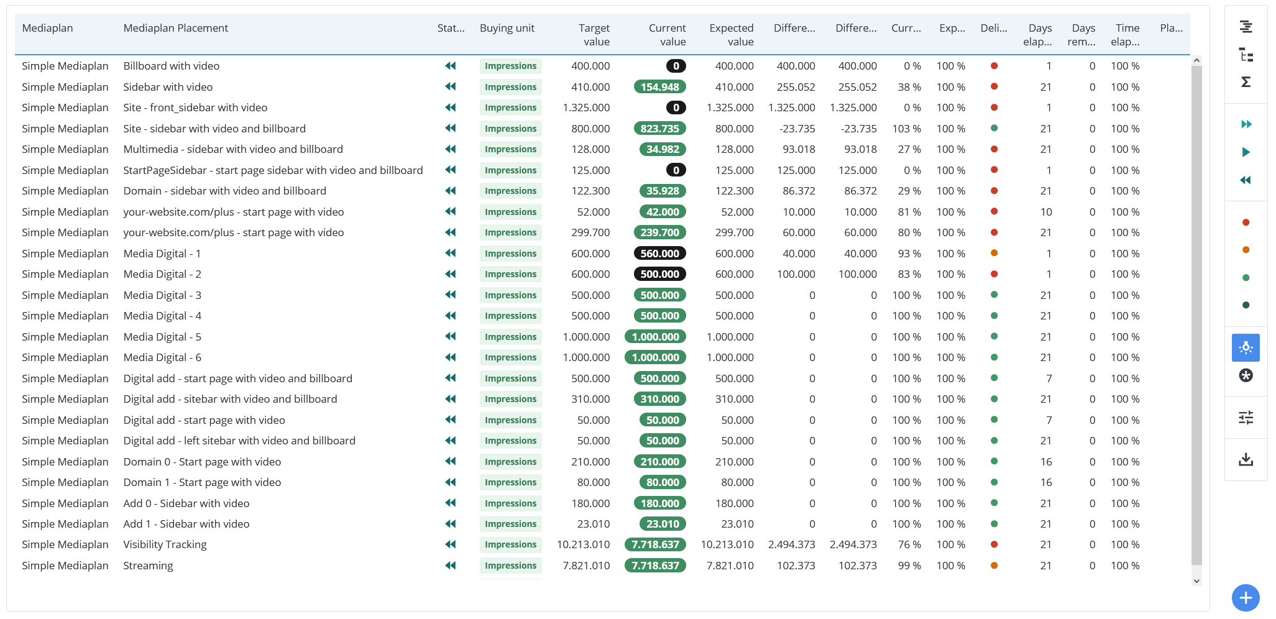Select 'Add 1 - Sidebar with video' placement
Image resolution: width=1276 pixels, height=619 pixels.
point(186,524)
